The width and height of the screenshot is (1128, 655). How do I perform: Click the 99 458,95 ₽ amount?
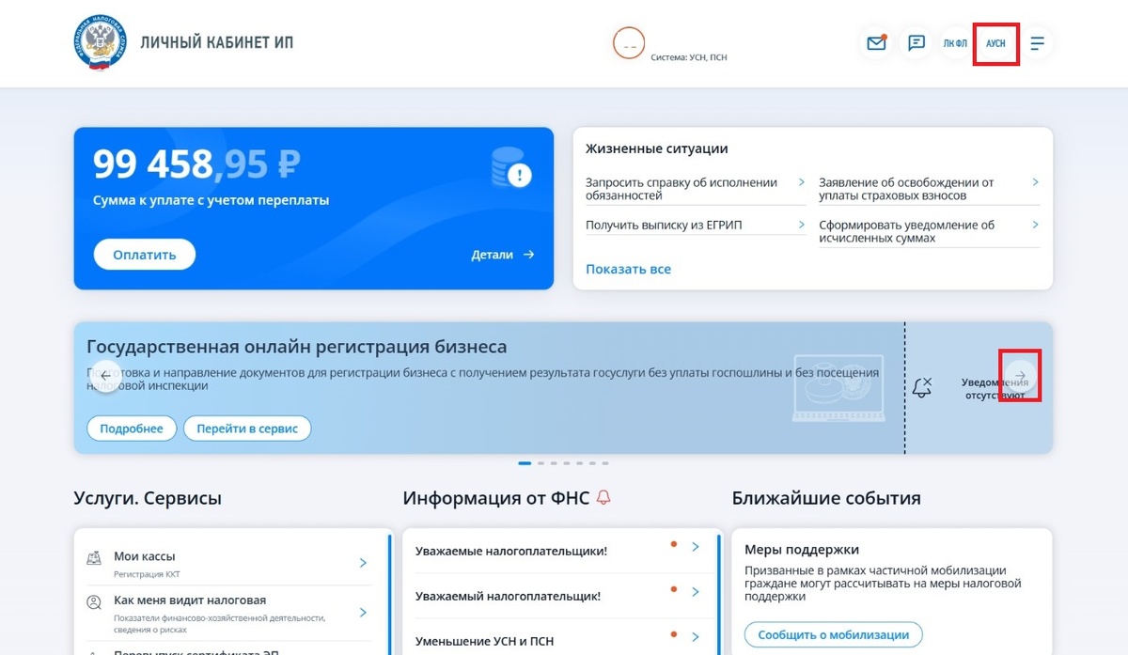pos(196,164)
